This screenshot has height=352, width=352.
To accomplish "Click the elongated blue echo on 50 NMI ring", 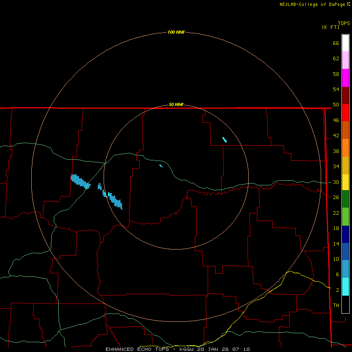I will (x=115, y=201).
